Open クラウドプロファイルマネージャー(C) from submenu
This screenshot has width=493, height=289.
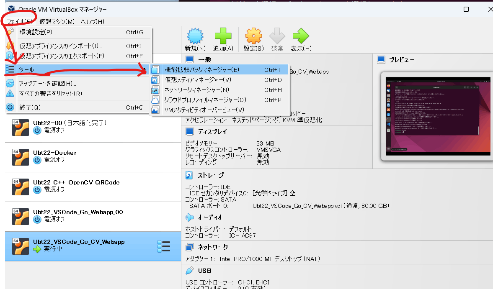[219, 100]
